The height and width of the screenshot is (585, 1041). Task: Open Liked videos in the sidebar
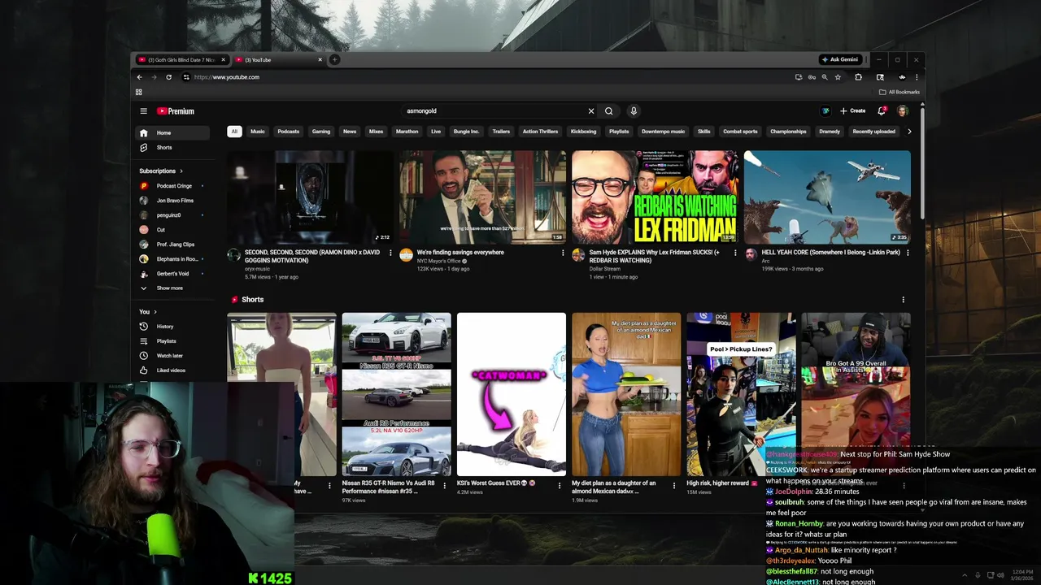[x=171, y=370]
